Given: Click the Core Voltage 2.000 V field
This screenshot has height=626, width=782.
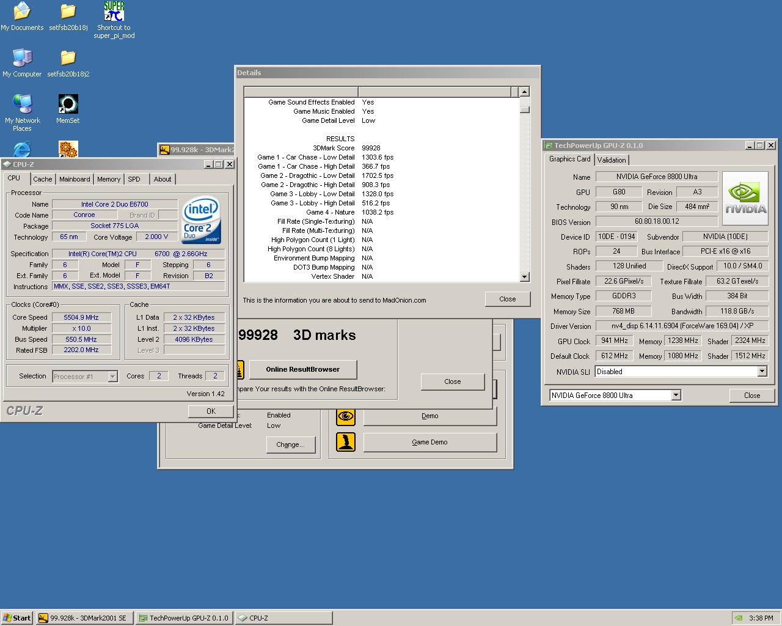Looking at the screenshot, I should tap(157, 237).
